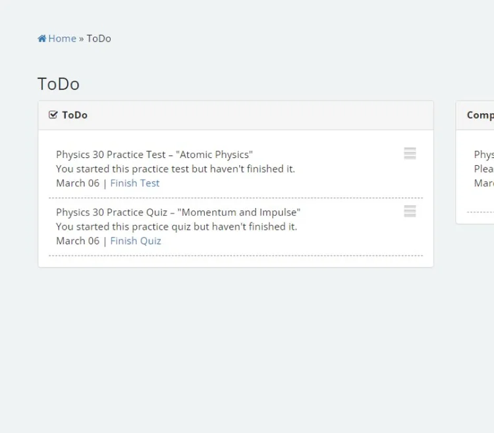Screen dimensions: 494x433
Task: Open the Finish Test link
Action: click(x=134, y=183)
